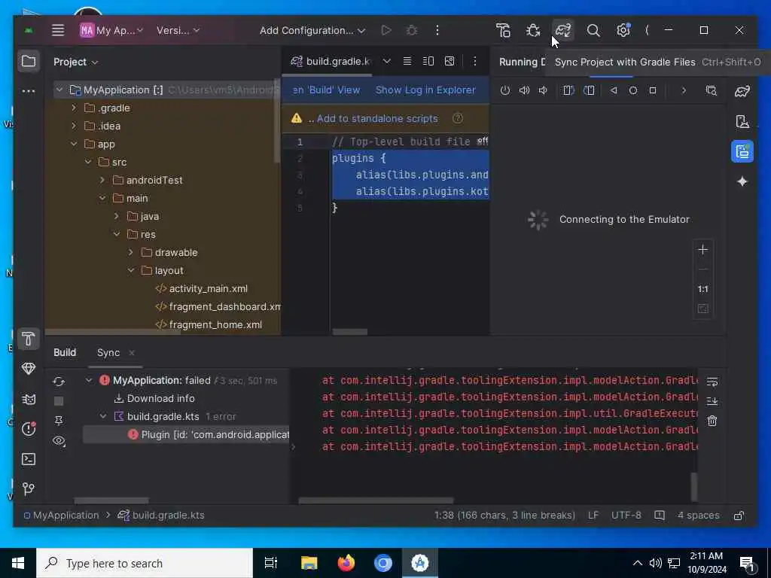771x578 pixels.
Task: Expand the drawable folder
Action: click(131, 253)
